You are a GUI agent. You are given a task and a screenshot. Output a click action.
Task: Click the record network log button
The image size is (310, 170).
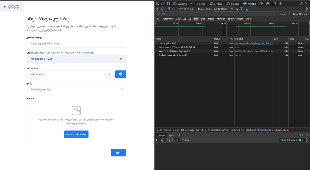[157, 9]
